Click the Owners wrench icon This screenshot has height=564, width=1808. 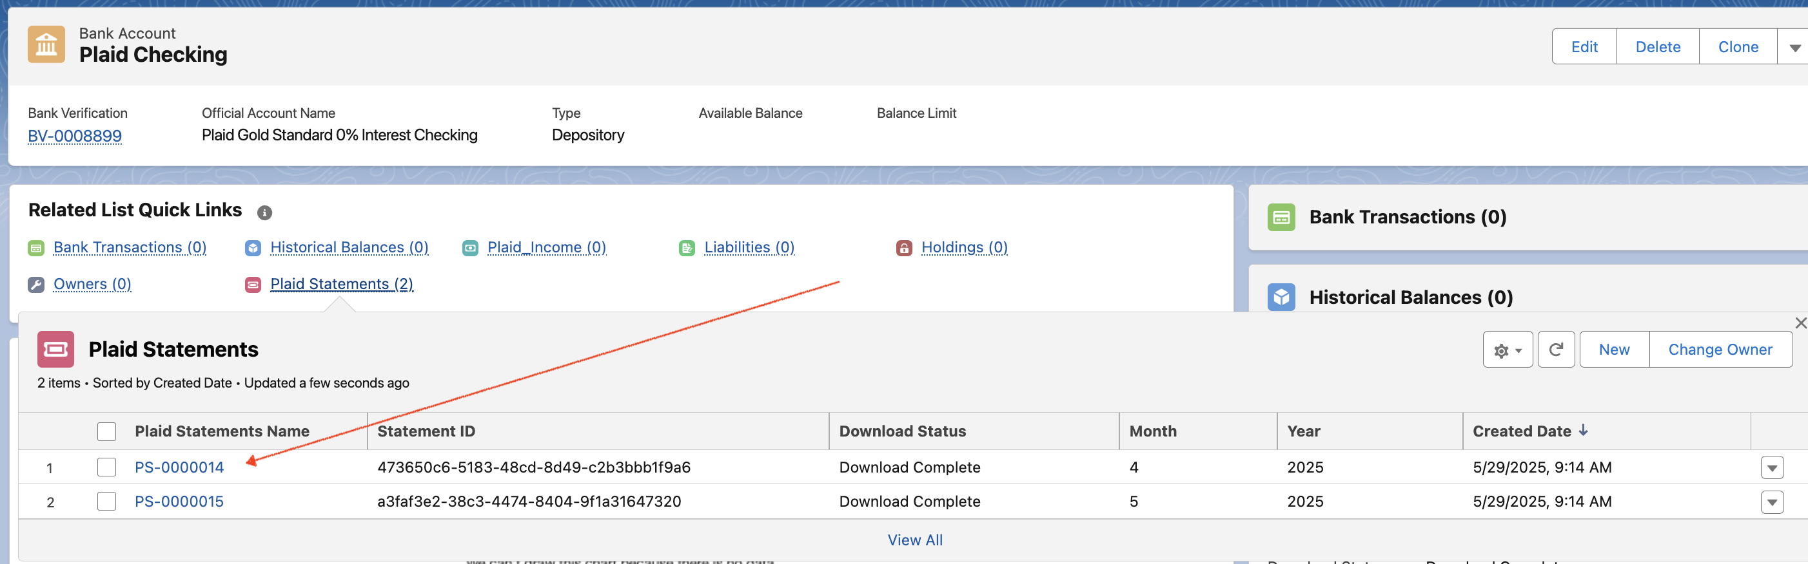pos(36,285)
